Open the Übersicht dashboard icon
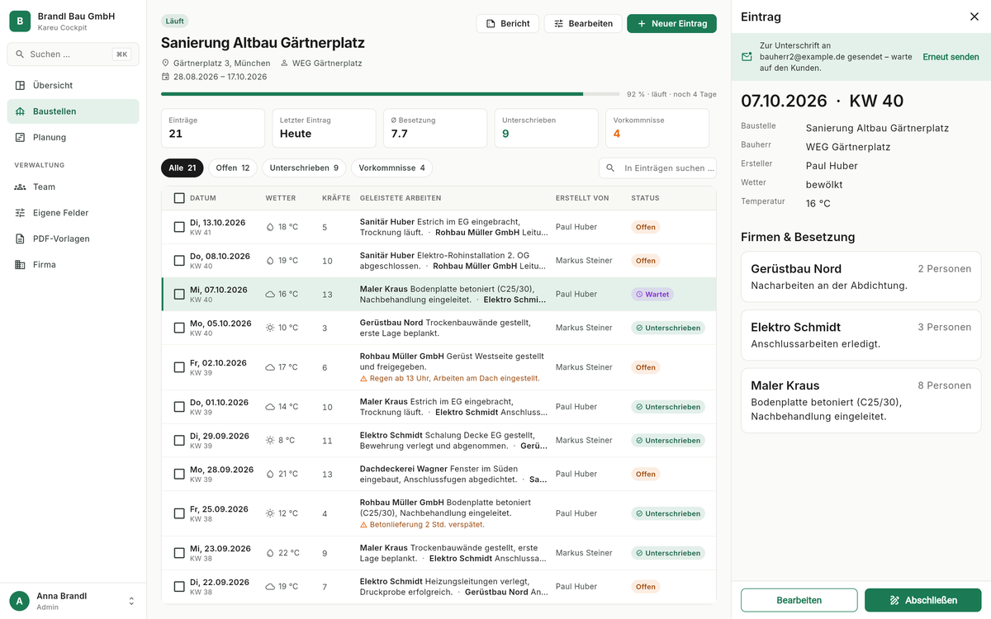 (20, 85)
